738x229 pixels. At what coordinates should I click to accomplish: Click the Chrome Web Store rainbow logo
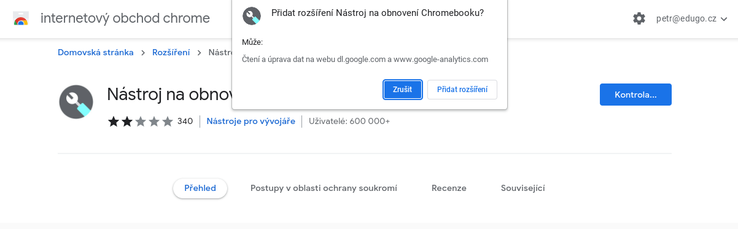(x=20, y=18)
